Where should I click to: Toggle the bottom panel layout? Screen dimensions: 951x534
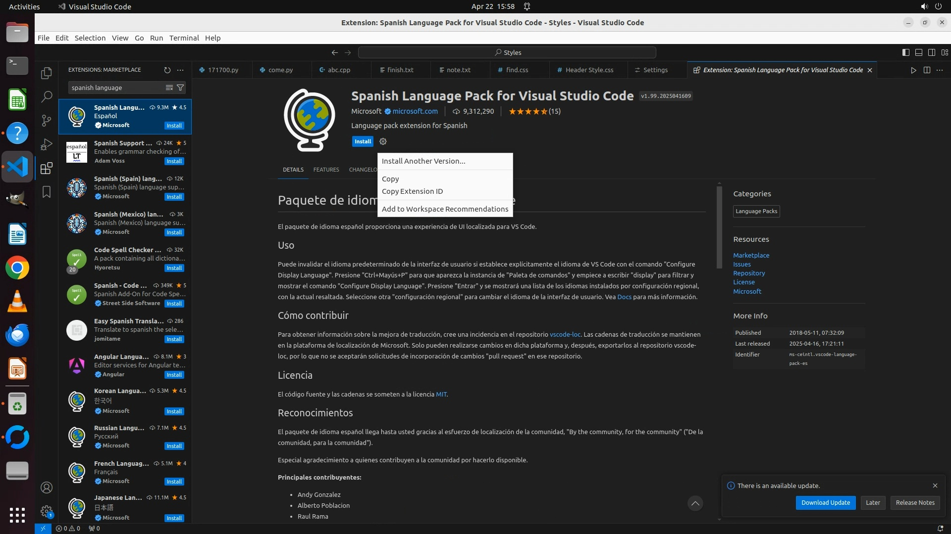919,52
